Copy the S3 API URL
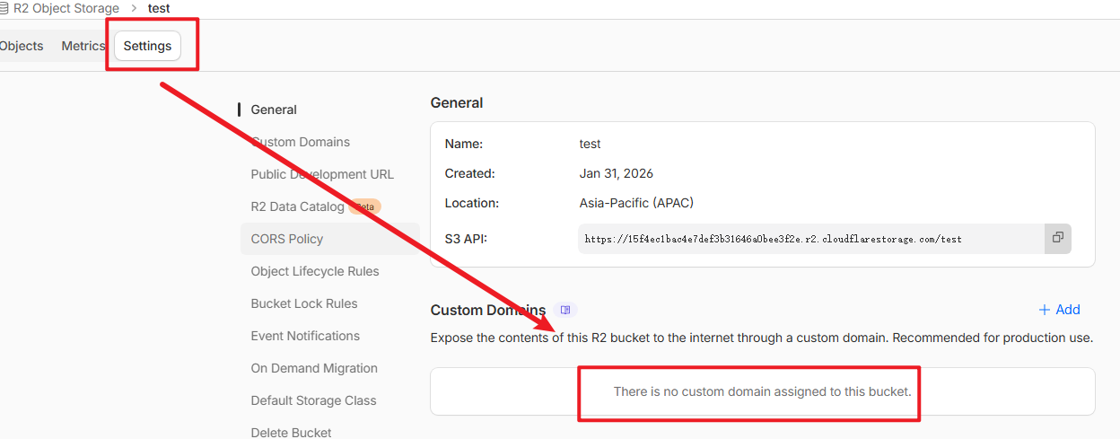1120x439 pixels. (1057, 238)
